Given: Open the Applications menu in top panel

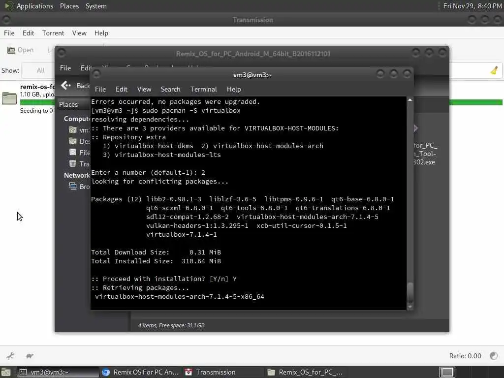Looking at the screenshot, I should [x=35, y=6].
